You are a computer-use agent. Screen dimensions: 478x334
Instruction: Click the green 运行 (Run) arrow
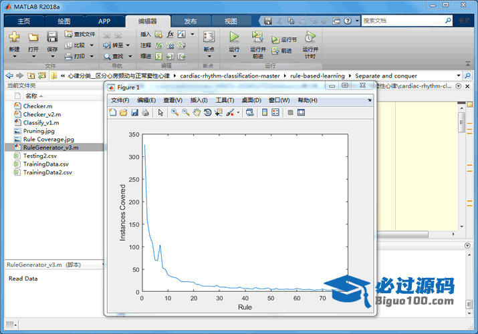[x=234, y=37]
